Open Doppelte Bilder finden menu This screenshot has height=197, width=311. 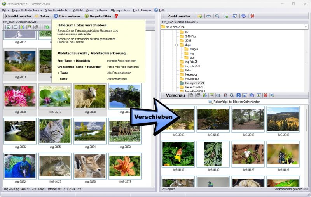coord(27,10)
